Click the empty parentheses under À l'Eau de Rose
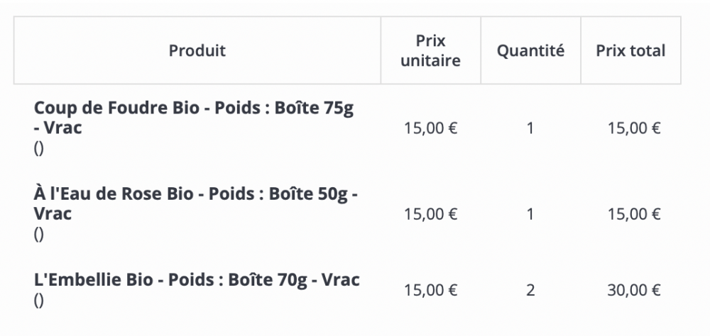This screenshot has height=336, width=710. [39, 235]
